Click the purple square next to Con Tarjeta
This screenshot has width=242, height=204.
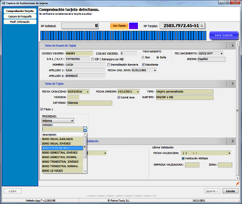(133, 26)
